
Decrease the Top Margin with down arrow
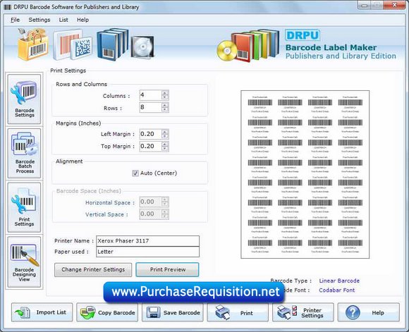165,149
